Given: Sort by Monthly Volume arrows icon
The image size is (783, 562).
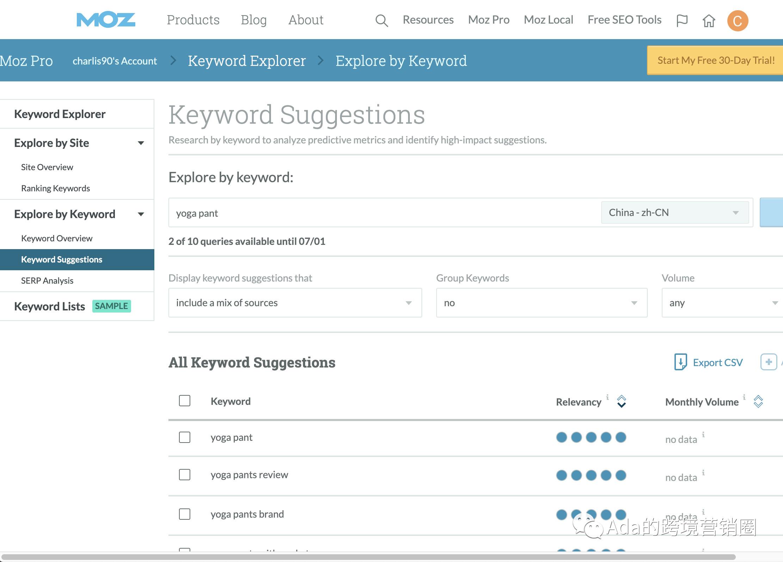Looking at the screenshot, I should pos(758,401).
